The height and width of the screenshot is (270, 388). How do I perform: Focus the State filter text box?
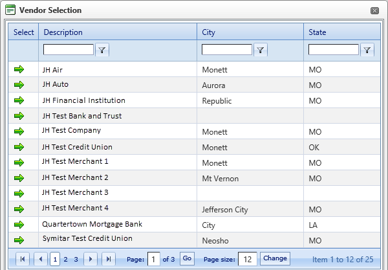(x=333, y=50)
